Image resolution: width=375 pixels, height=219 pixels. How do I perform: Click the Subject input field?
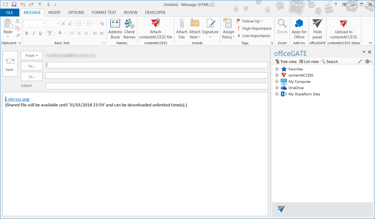coord(157,86)
